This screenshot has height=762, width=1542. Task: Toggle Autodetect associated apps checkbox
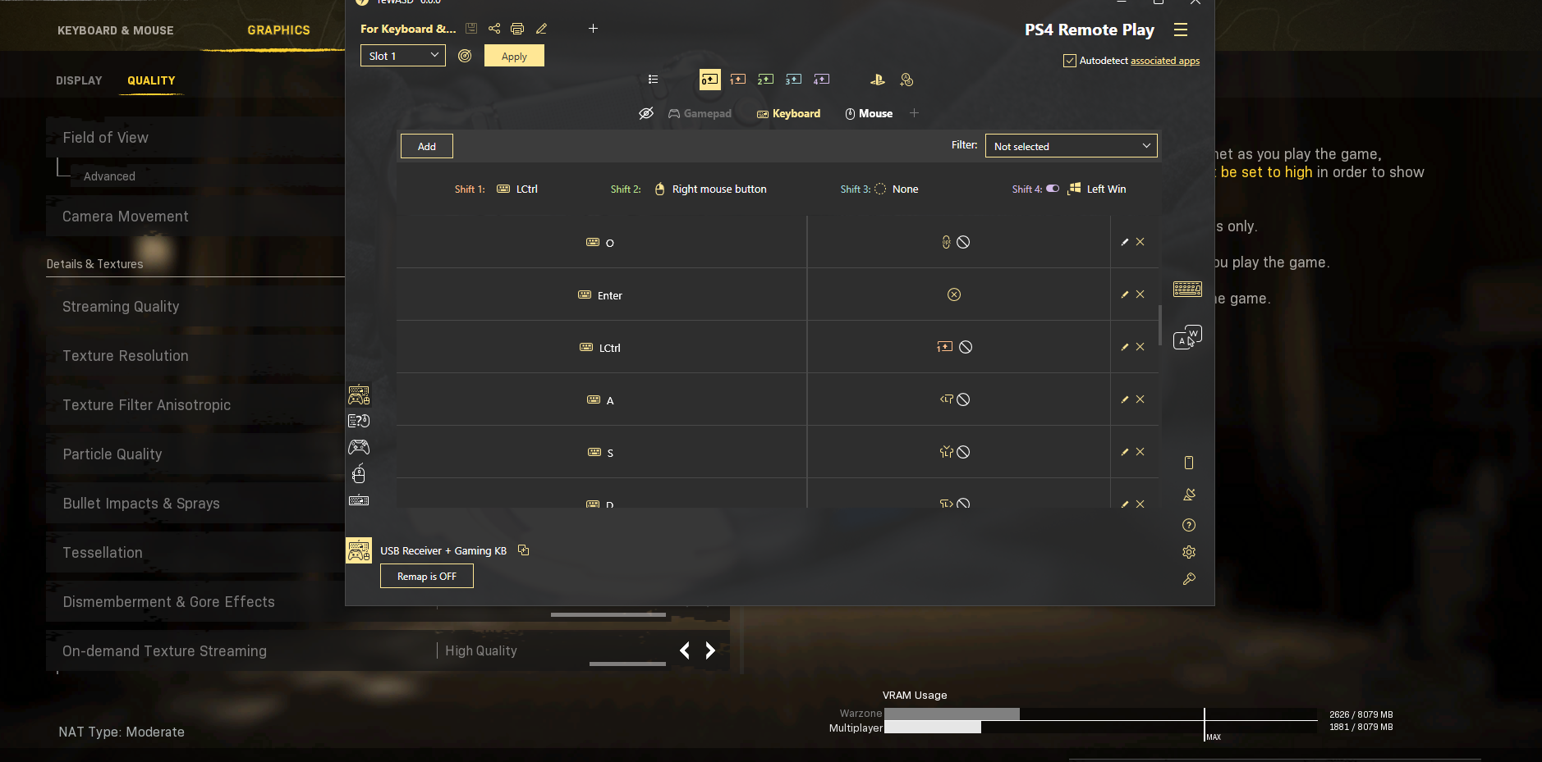click(x=1070, y=61)
